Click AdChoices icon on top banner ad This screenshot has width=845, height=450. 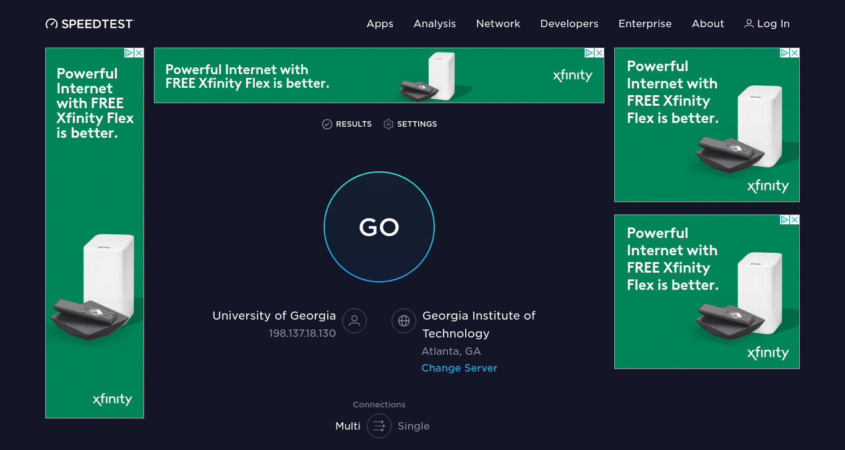590,53
